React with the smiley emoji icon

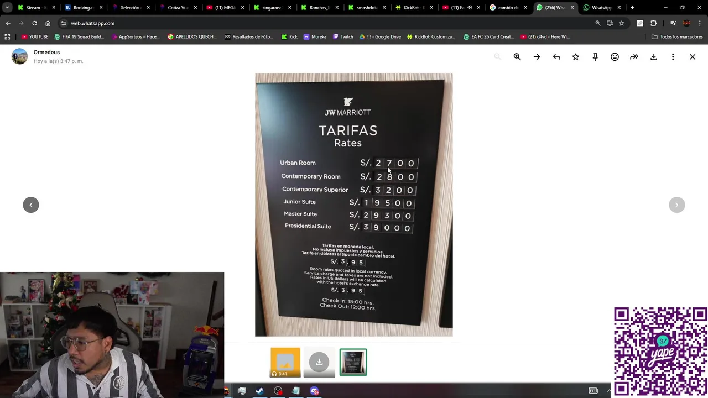(x=615, y=57)
